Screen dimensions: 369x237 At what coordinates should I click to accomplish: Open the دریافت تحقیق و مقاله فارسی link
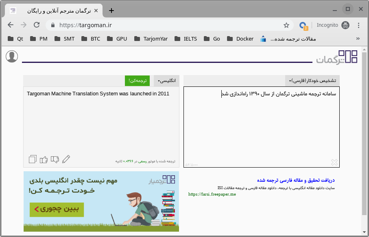click(x=296, y=180)
